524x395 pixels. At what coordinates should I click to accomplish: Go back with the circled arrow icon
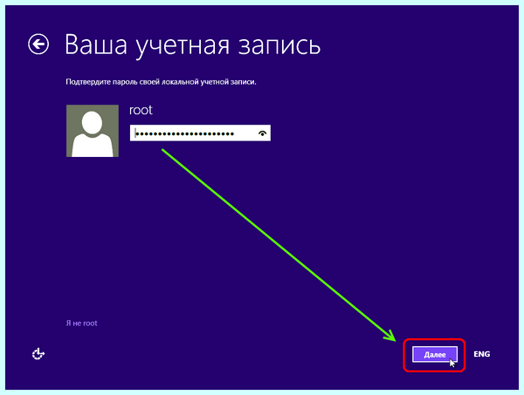(x=38, y=44)
